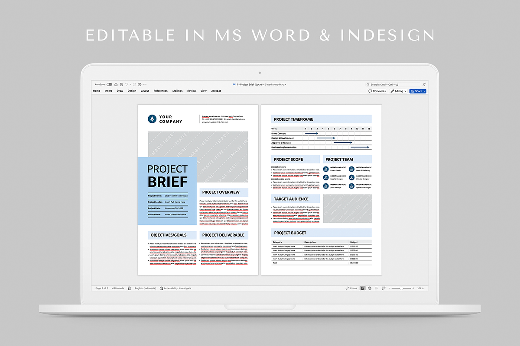Image resolution: width=520 pixels, height=346 pixels.
Task: Switch to Print Layout view icon
Action: [363, 288]
